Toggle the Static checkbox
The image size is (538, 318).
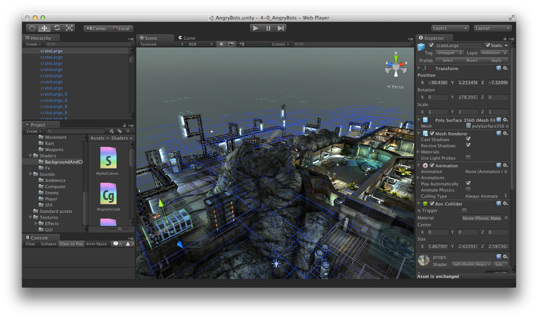488,46
